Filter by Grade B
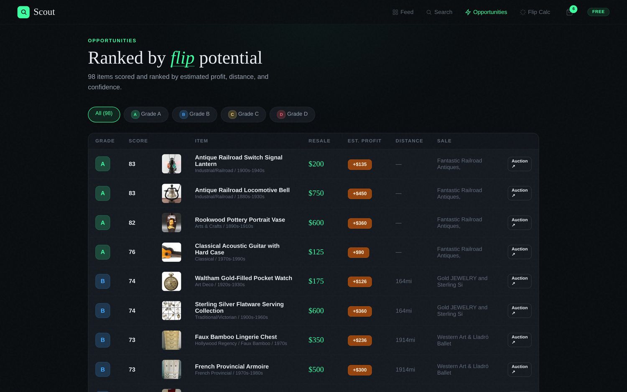Image resolution: width=627 pixels, height=392 pixels. pos(195,114)
